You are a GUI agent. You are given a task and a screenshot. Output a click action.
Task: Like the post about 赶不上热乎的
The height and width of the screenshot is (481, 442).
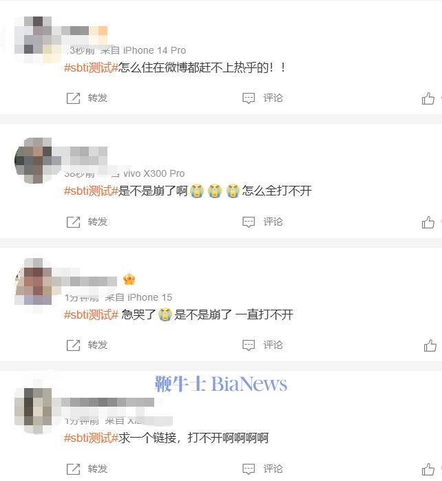428,98
